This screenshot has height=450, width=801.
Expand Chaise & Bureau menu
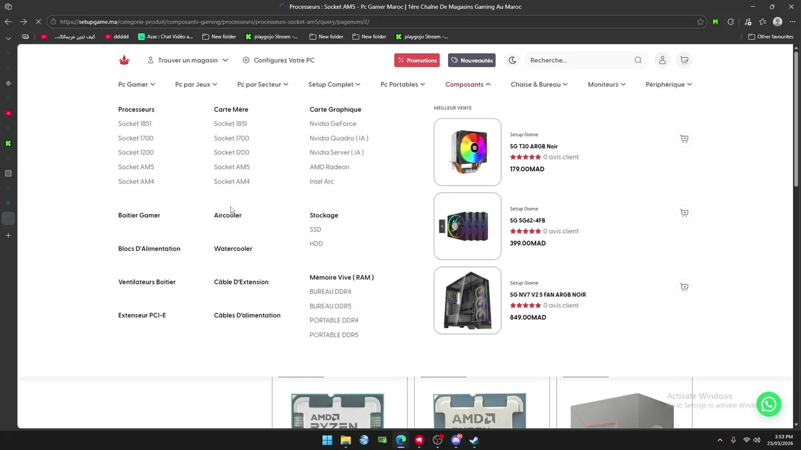539,84
